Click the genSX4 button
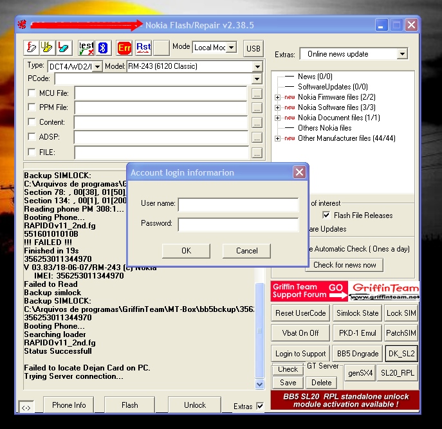The image size is (442, 429). [x=360, y=373]
